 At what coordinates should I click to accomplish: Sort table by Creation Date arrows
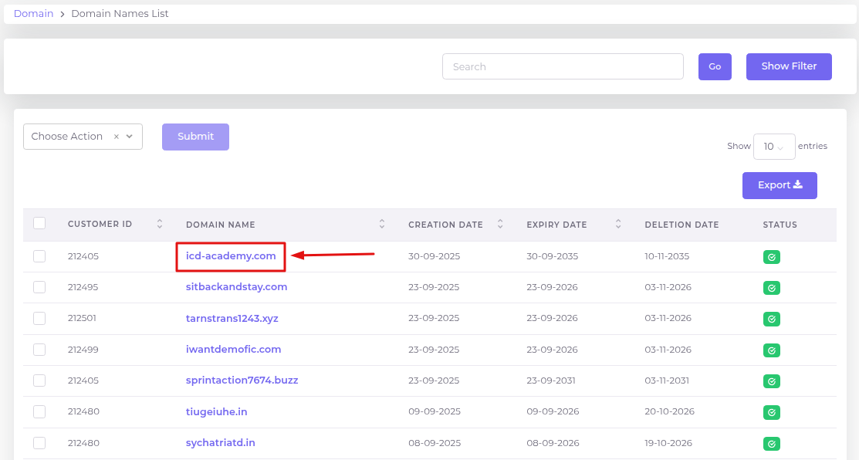[500, 225]
